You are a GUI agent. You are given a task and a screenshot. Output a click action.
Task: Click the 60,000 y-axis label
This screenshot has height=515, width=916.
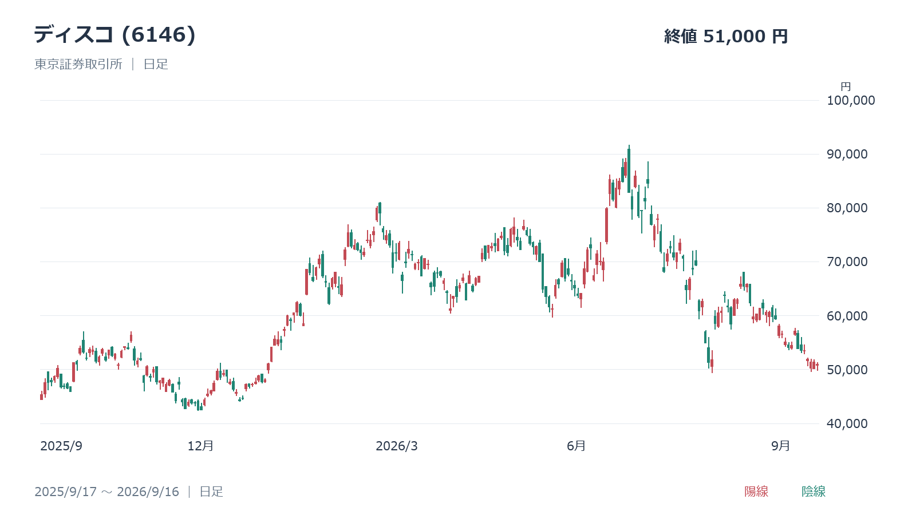847,316
